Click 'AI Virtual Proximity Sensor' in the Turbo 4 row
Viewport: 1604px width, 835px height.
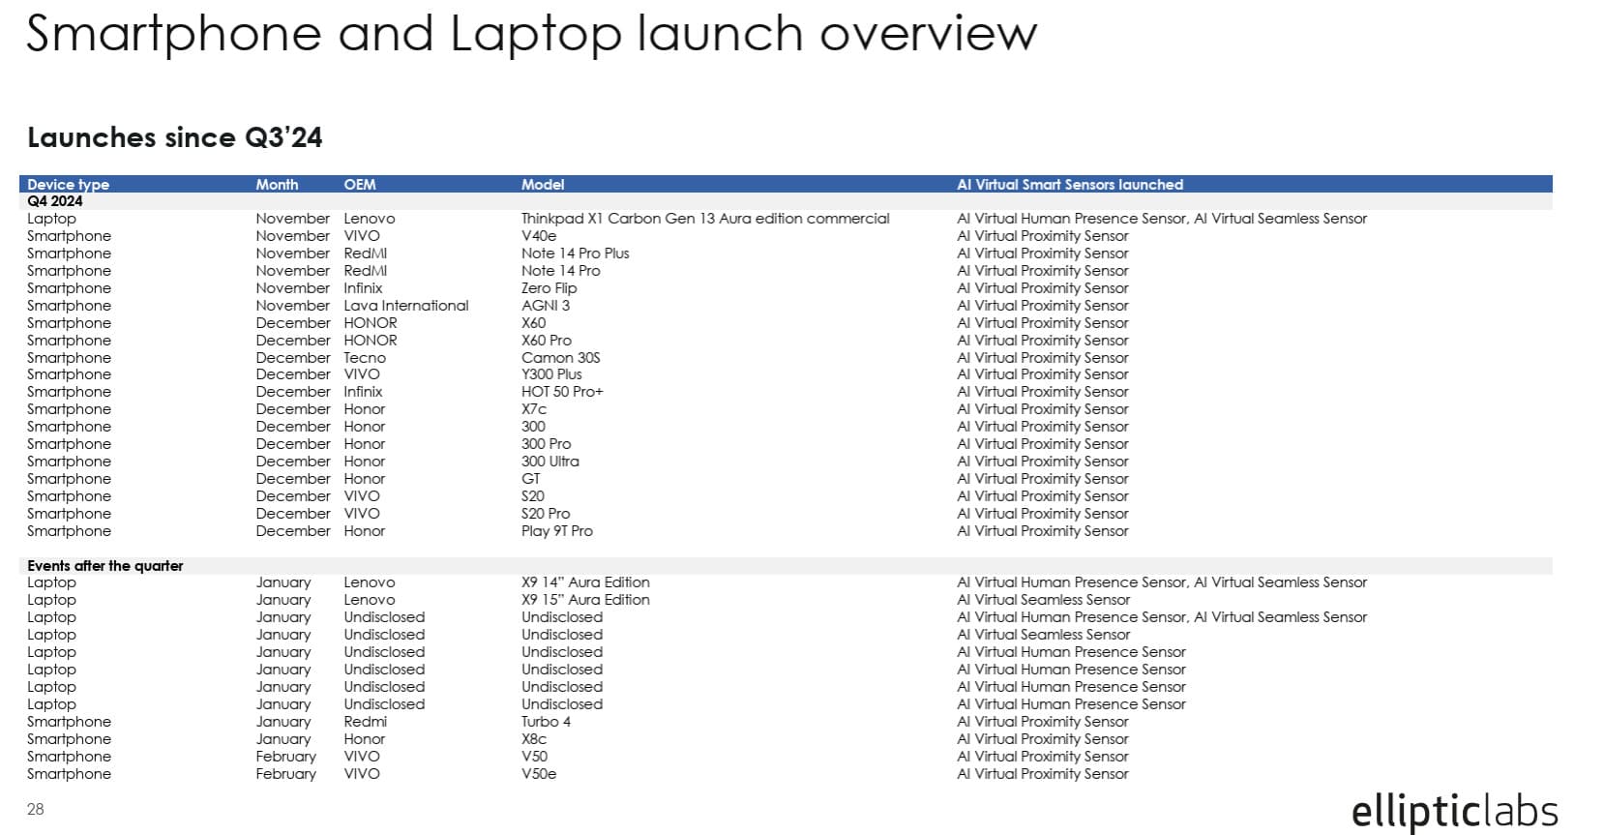[1043, 722]
